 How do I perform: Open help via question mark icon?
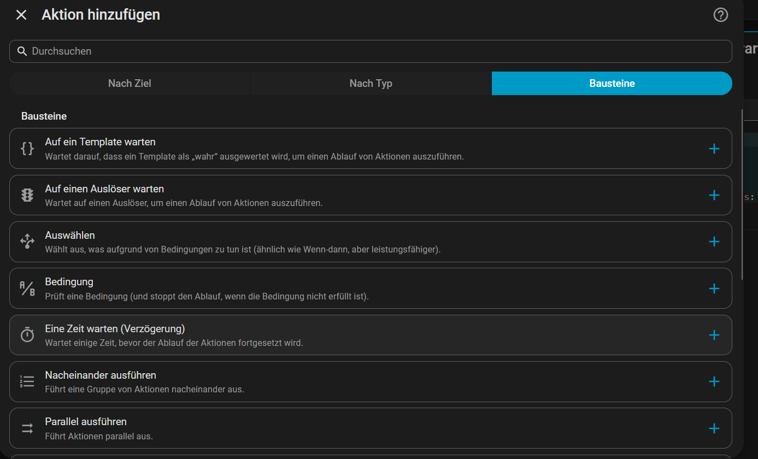[x=721, y=15]
